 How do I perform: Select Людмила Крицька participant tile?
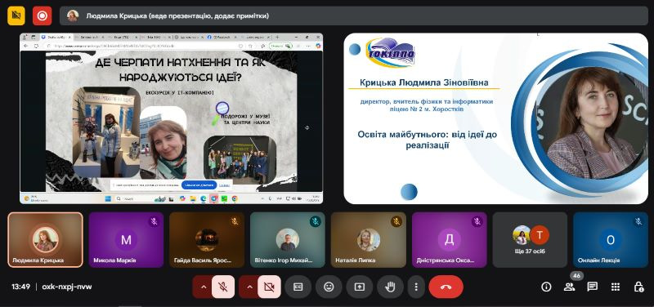46,240
